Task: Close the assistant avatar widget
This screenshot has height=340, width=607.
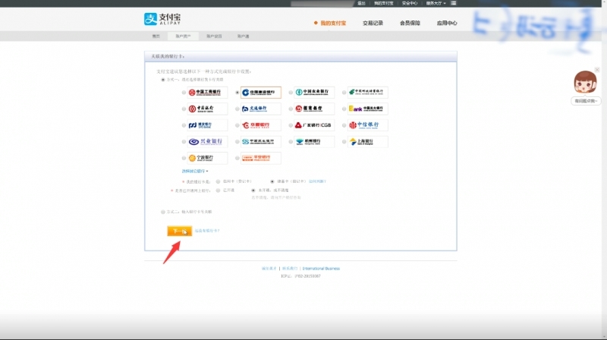Action: (597, 70)
